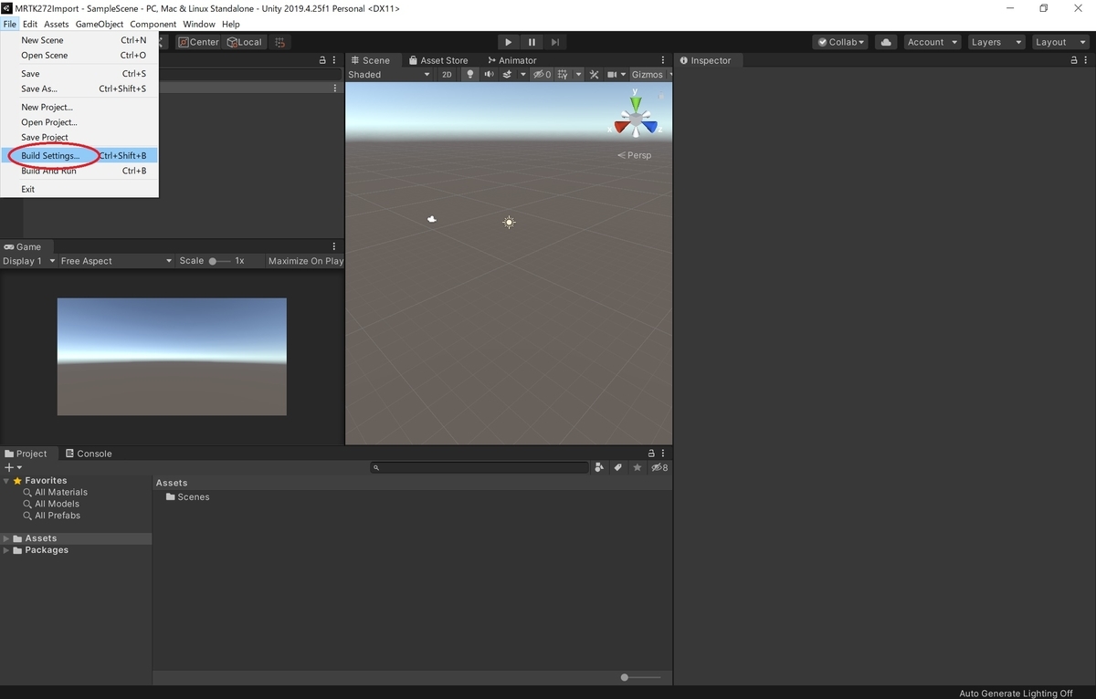Screen dimensions: 1096x699
Task: Toggle 2D view mode in Scene
Action: click(x=447, y=75)
